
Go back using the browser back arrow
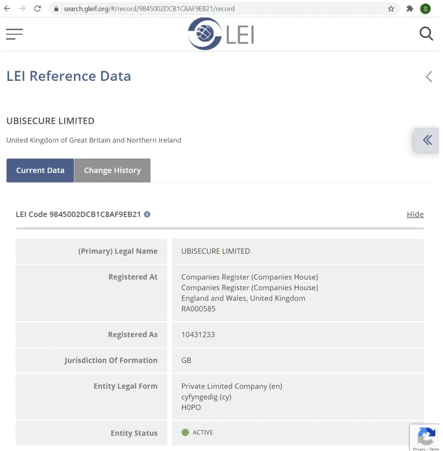click(7, 9)
